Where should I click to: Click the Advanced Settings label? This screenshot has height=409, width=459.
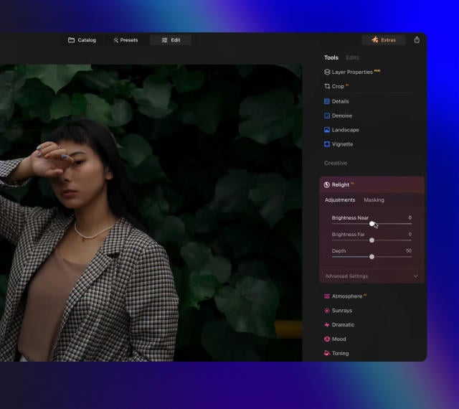(x=346, y=276)
